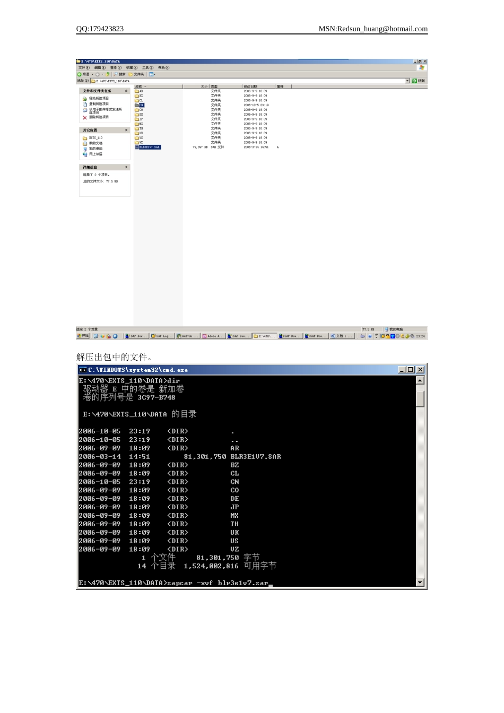Click the Back (后退) toolbar button
Image resolution: width=504 pixels, height=713 pixels.
(x=83, y=74)
